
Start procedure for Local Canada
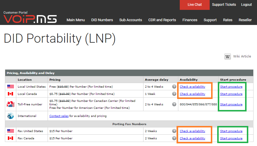click(231, 94)
